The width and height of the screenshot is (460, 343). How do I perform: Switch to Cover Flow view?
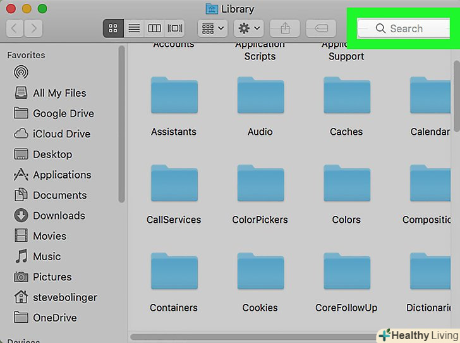(174, 28)
